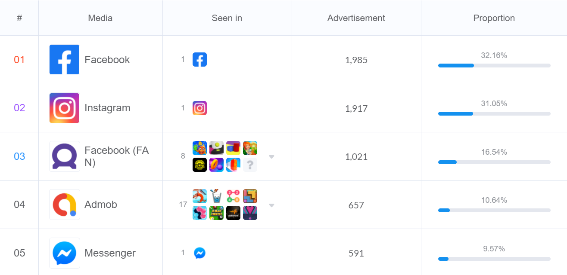Click the Instagram media logo
This screenshot has width=567, height=275.
[x=64, y=108]
